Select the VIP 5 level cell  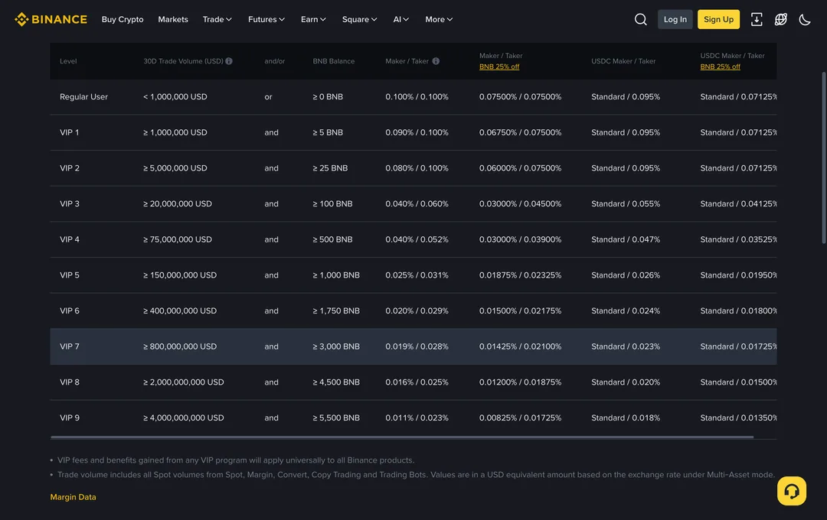pos(70,275)
